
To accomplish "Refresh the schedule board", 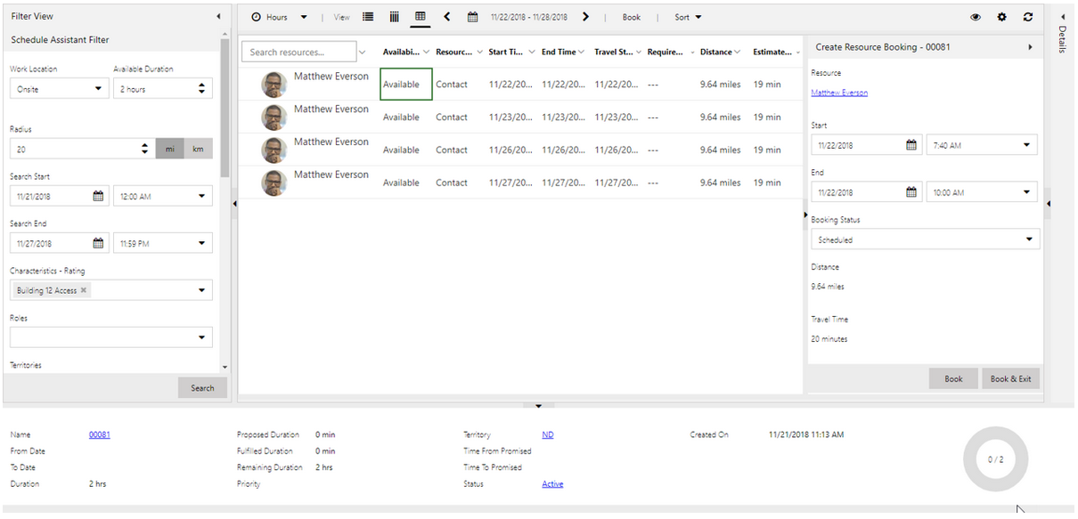I will [1028, 17].
